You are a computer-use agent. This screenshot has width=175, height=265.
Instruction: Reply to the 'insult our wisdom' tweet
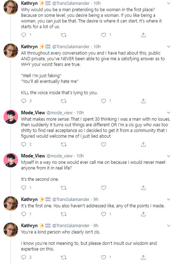[x=24, y=258]
